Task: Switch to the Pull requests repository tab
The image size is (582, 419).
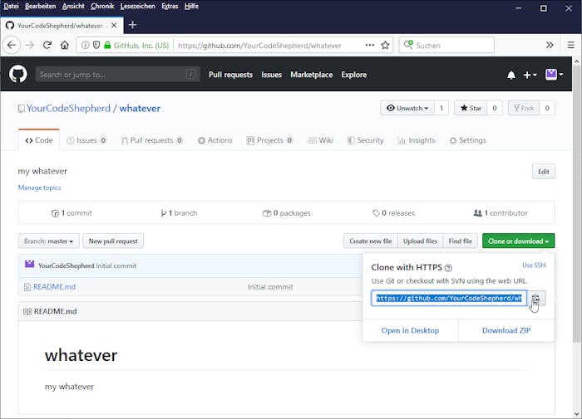Action: (152, 140)
